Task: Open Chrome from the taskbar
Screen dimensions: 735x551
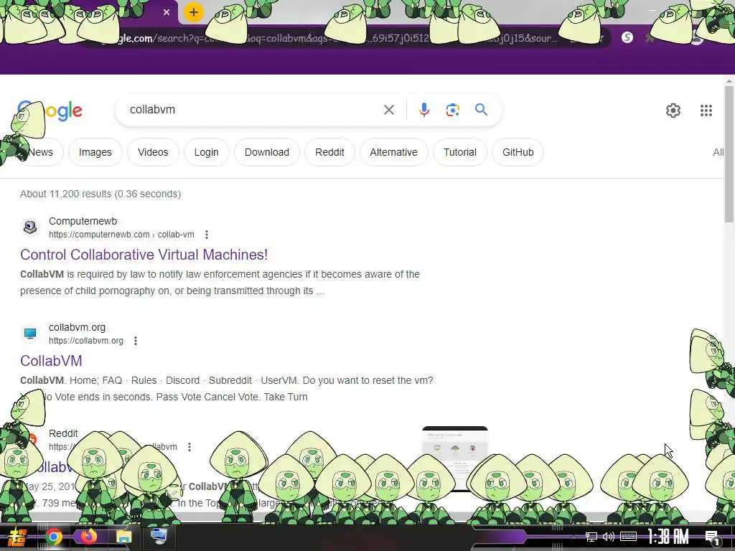Action: coord(53,537)
